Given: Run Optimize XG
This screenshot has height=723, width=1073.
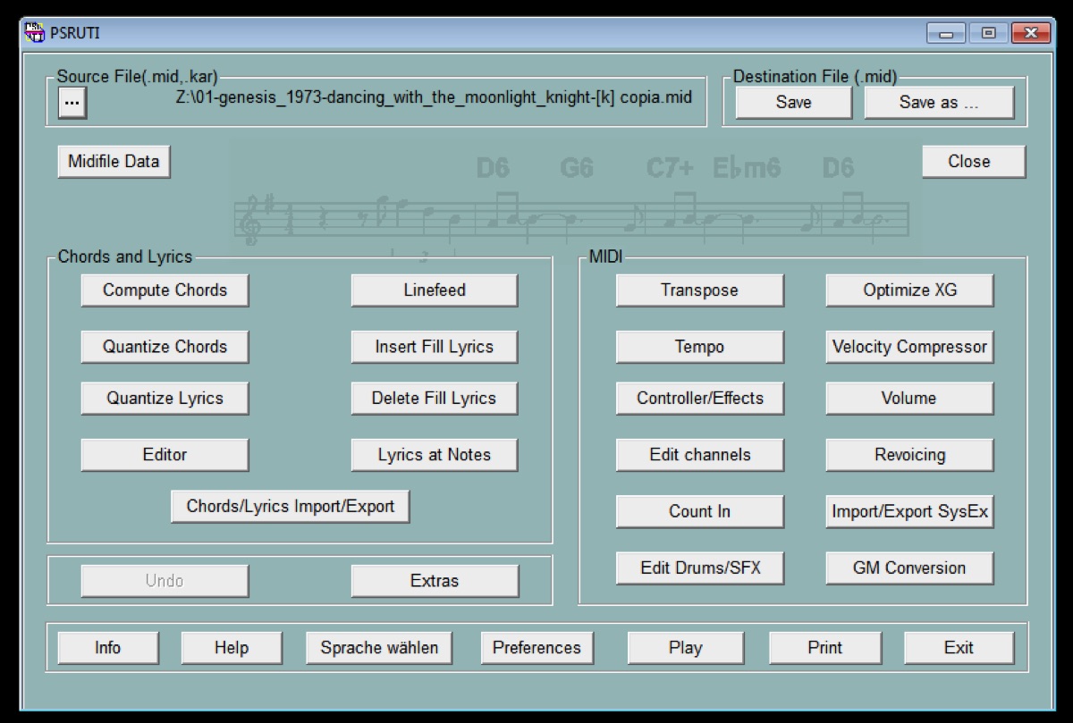Looking at the screenshot, I should coord(909,290).
